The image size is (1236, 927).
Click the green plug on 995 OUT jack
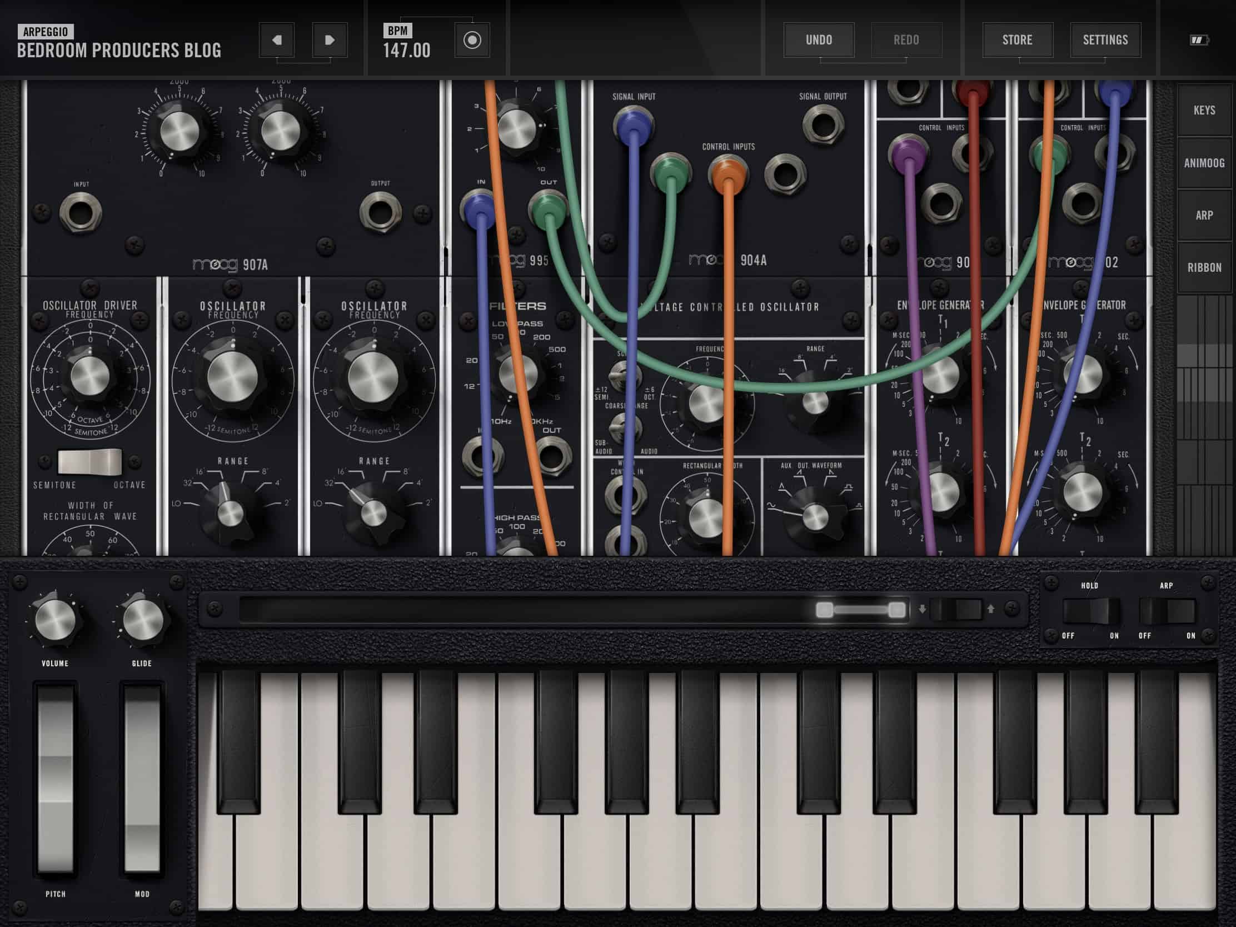(x=547, y=209)
